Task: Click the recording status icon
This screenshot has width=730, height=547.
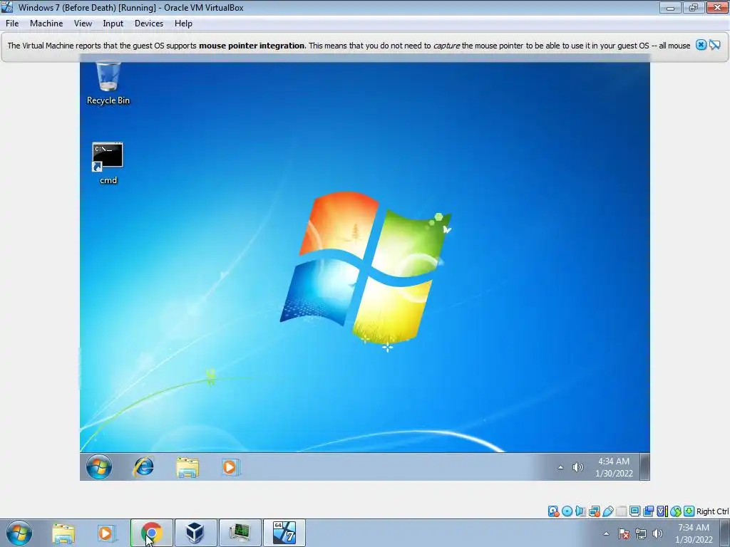Action: [x=648, y=511]
